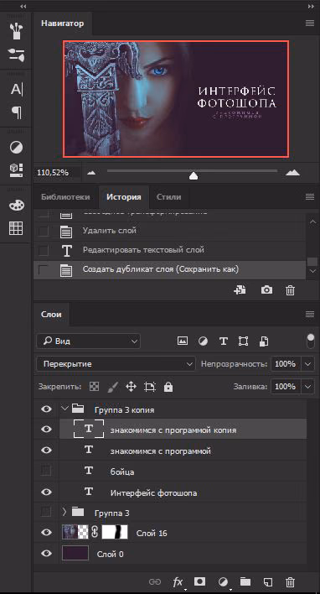Click the zoom out small mountains icon
This screenshot has width=320, height=594.
pos(91,173)
